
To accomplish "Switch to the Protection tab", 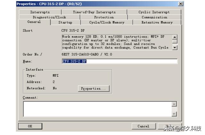I will click(104, 17).
